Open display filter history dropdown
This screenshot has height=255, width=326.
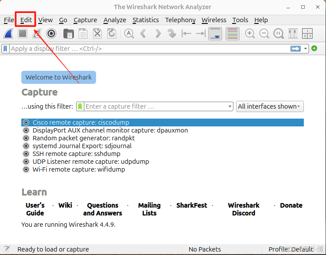(x=306, y=49)
